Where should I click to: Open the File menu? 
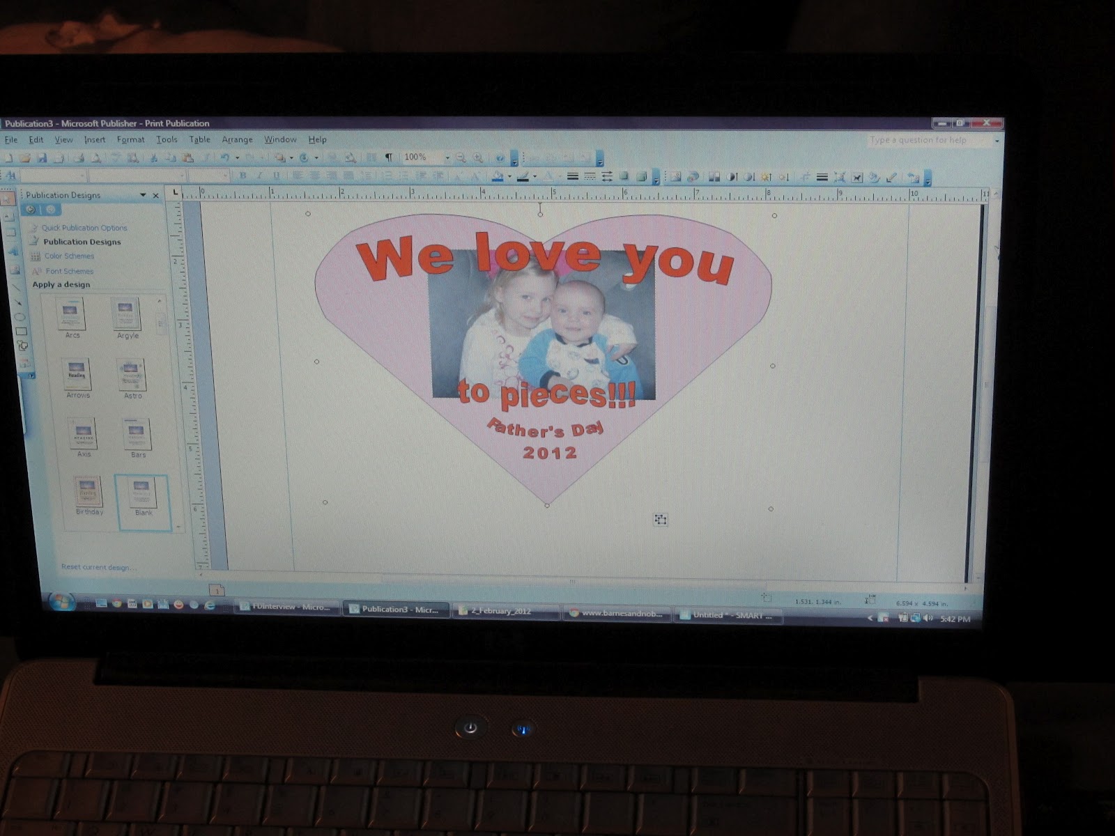pos(11,140)
